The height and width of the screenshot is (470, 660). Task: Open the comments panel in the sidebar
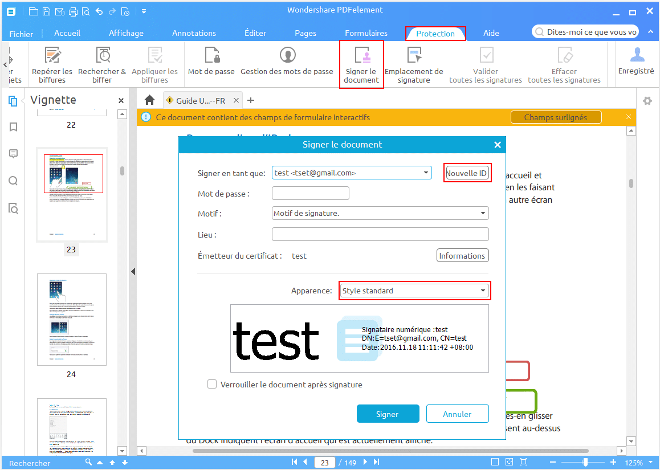(13, 154)
